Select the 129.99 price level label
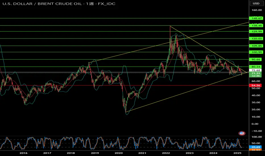Viewport: 265px width, 156px height. (256, 31)
